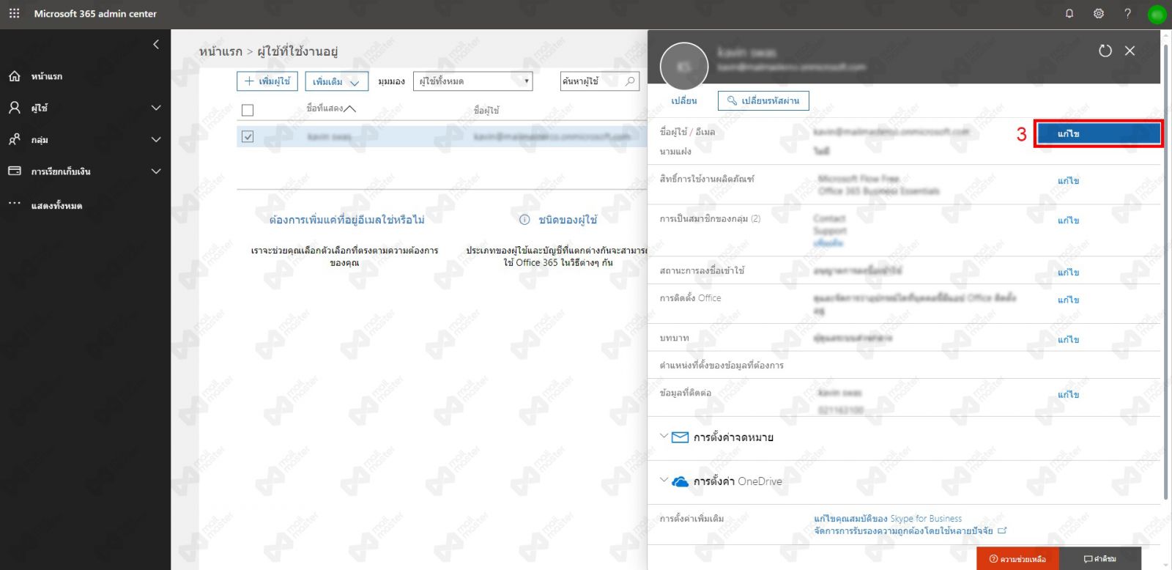Open กลุ่ม in the sidebar
This screenshot has height=570, width=1172.
click(x=40, y=139)
